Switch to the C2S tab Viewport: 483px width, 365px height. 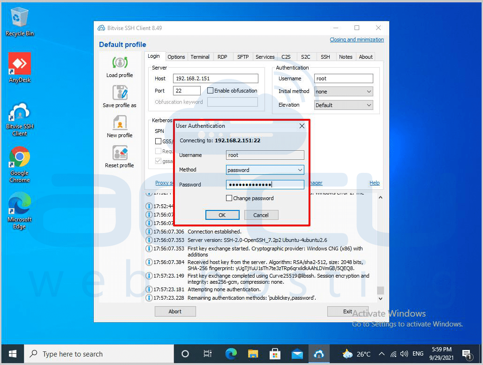(x=286, y=57)
